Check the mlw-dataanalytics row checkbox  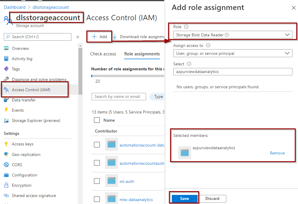97,199
